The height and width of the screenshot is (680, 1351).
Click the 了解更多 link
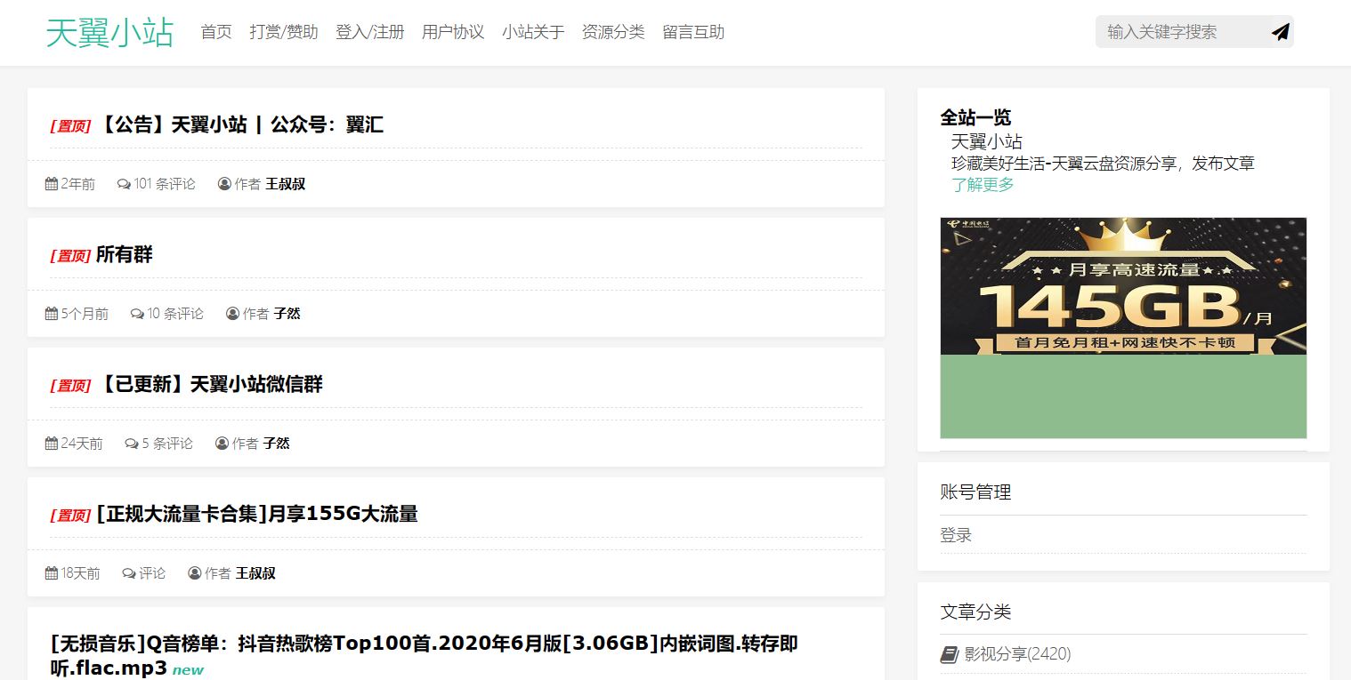tap(983, 185)
